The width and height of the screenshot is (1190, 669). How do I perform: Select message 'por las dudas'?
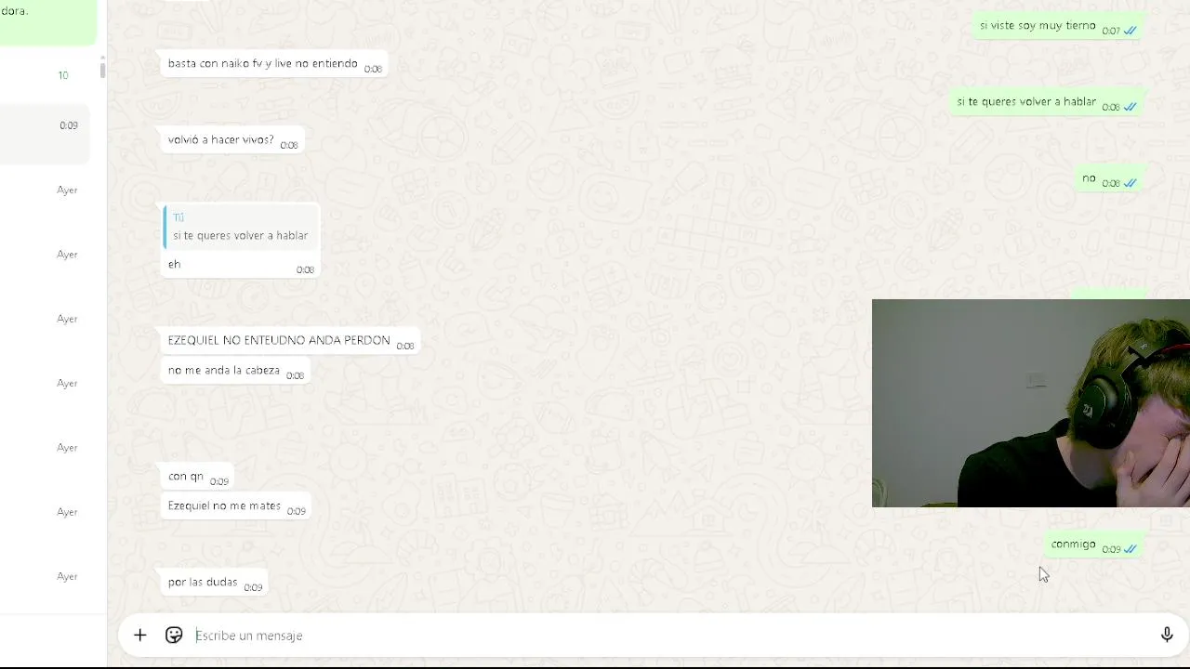[x=214, y=583]
